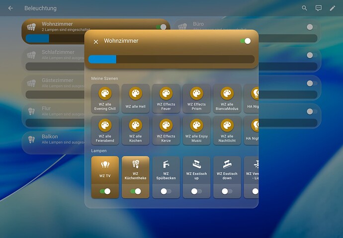Viewport: 343px width, 238px height.
Task: Enable the WZ Esstisch up switch
Action: pos(196,191)
